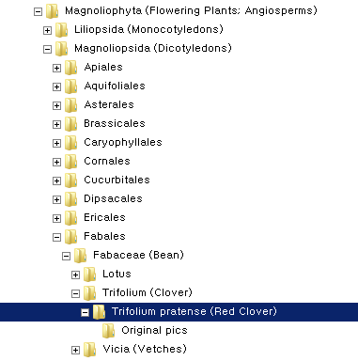Expand the Caryophyllales tree node
Image resolution: width=358 pixels, height=361 pixels.
(x=56, y=143)
